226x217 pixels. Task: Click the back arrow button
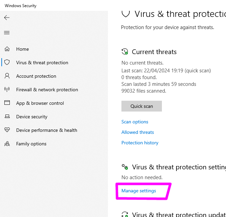[x=7, y=18]
